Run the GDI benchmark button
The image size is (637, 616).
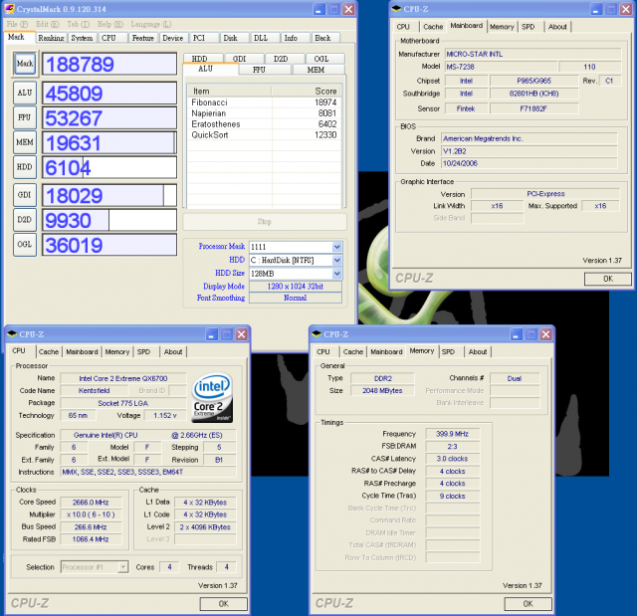click(x=25, y=195)
